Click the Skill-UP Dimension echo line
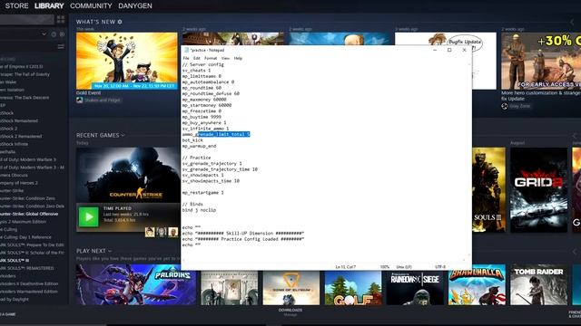581x326 pixels. (x=243, y=234)
